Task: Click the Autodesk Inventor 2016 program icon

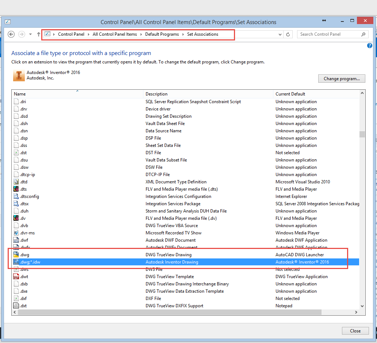Action: 19,75
